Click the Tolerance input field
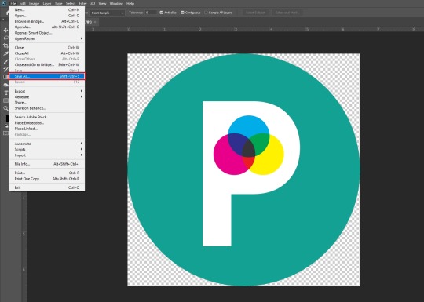The image size is (424, 302). click(x=151, y=13)
